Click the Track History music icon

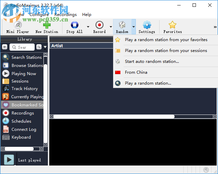6,89
